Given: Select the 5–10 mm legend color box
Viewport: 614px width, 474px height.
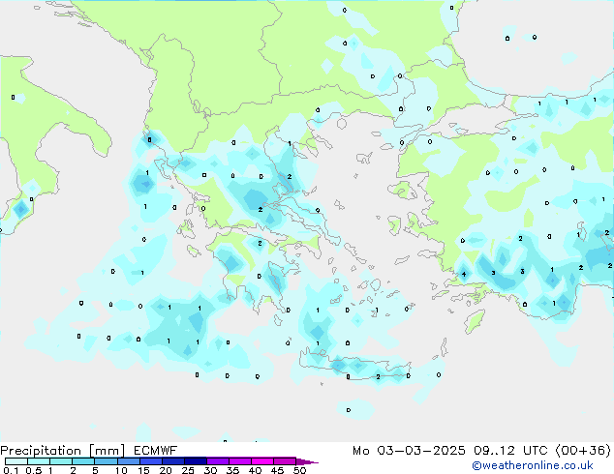Looking at the screenshot, I should 106,461.
